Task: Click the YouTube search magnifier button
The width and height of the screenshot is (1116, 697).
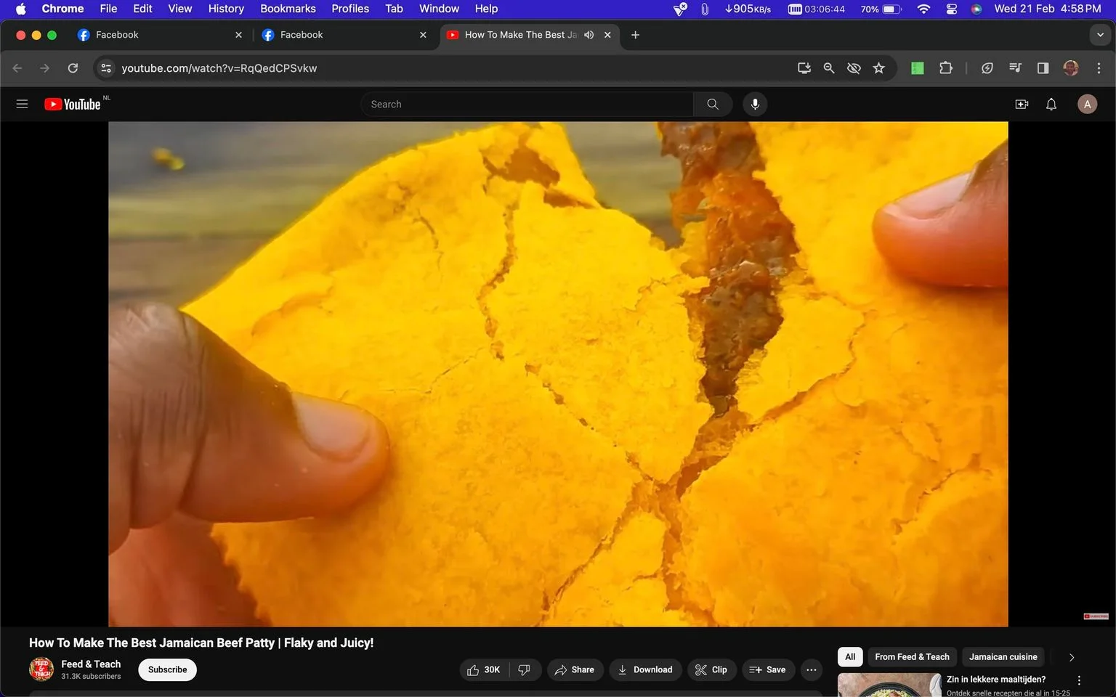Action: pyautogui.click(x=713, y=104)
